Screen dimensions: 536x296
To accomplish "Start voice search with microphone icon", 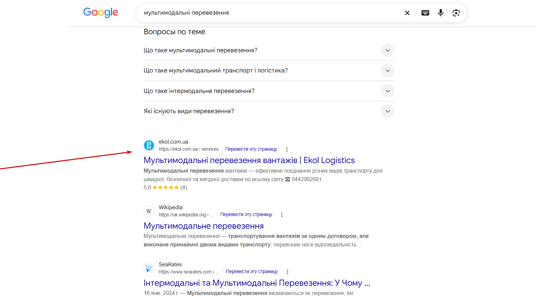I will pos(441,13).
